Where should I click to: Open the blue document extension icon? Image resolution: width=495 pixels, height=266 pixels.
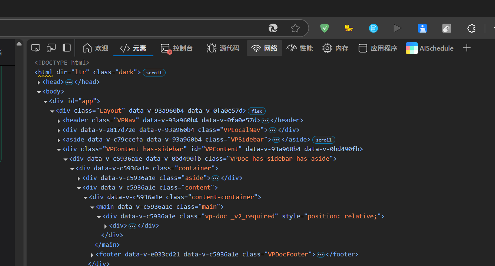tap(373, 28)
